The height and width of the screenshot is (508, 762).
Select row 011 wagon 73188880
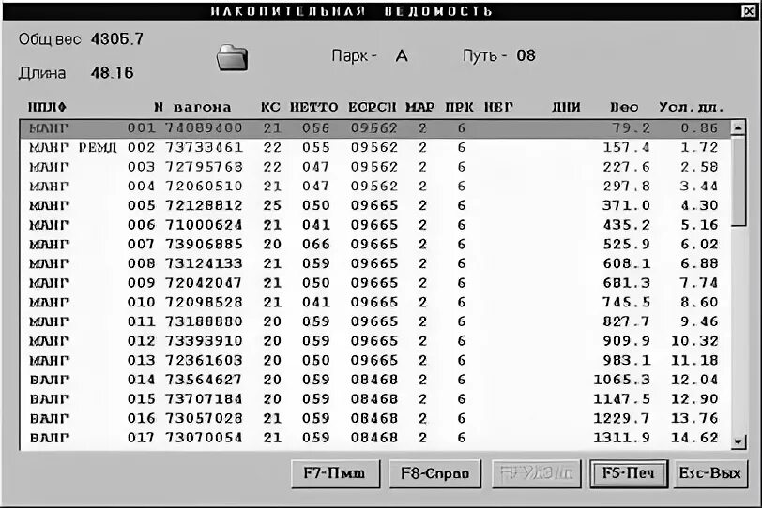tap(375, 321)
